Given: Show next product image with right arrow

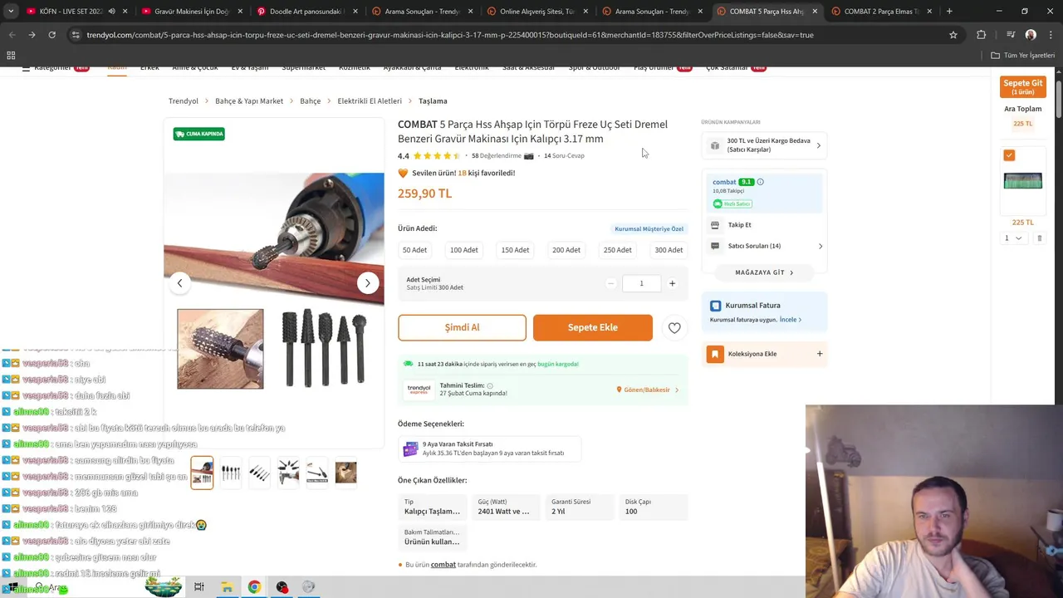Looking at the screenshot, I should (368, 283).
